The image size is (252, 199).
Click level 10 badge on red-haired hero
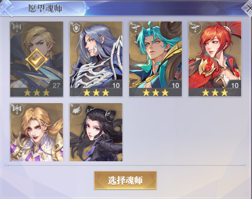235,85
